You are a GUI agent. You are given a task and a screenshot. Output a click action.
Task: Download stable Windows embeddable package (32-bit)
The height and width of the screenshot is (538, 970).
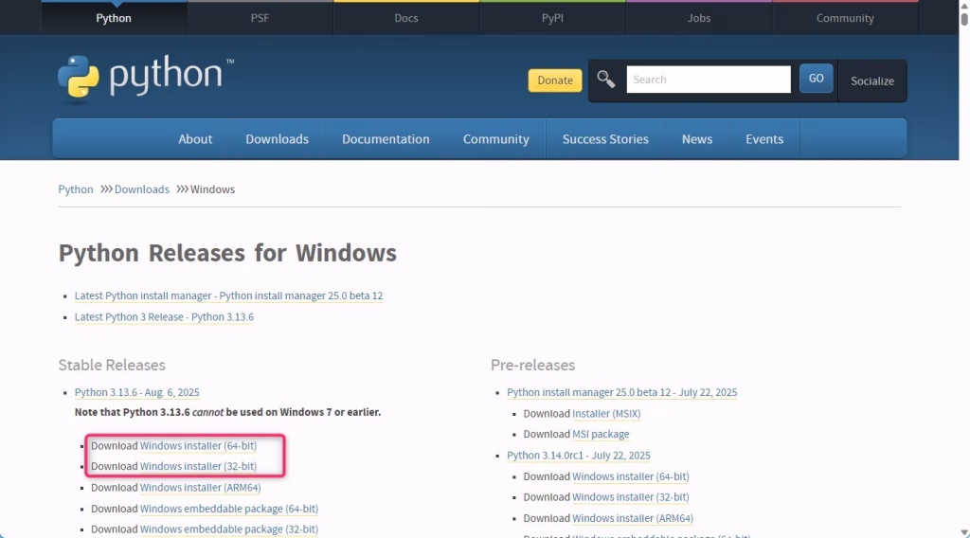point(229,529)
